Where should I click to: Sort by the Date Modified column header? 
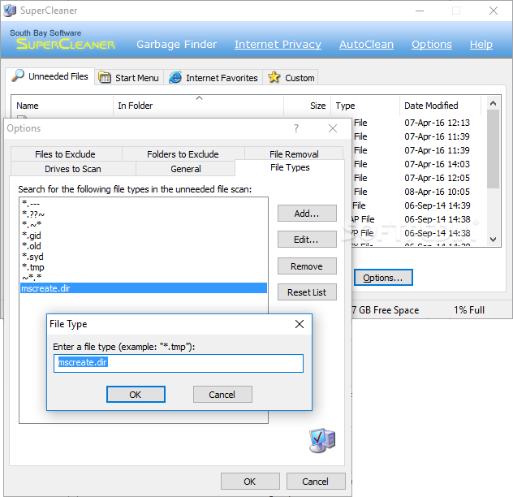tap(440, 106)
